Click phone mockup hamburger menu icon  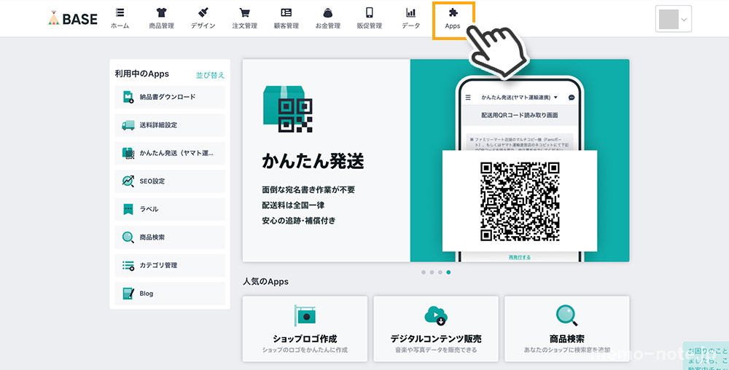[468, 98]
